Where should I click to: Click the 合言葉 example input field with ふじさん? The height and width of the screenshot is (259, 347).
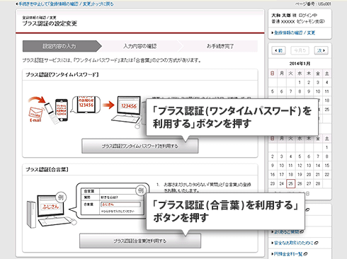[x=120, y=205]
